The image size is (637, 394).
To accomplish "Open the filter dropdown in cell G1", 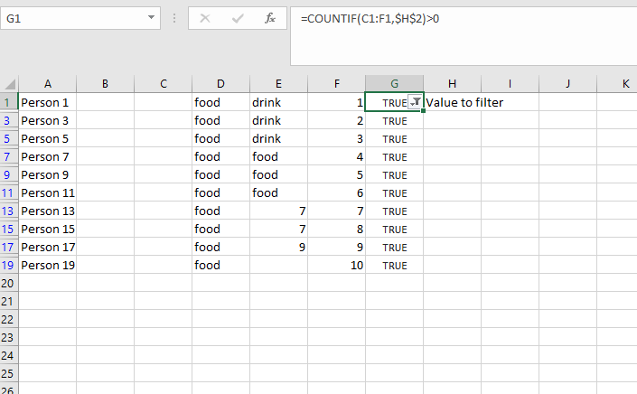I will point(415,103).
